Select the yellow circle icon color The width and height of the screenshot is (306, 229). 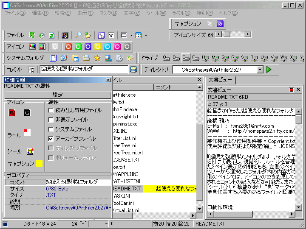tap(98, 47)
